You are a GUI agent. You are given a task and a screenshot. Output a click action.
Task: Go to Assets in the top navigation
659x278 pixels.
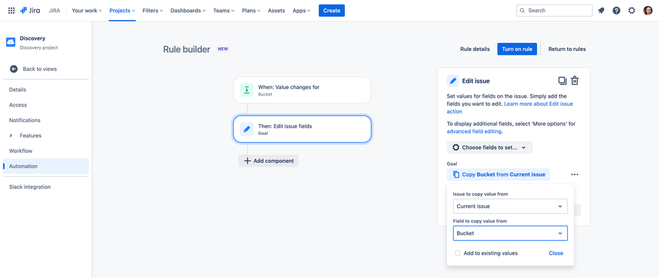276,11
